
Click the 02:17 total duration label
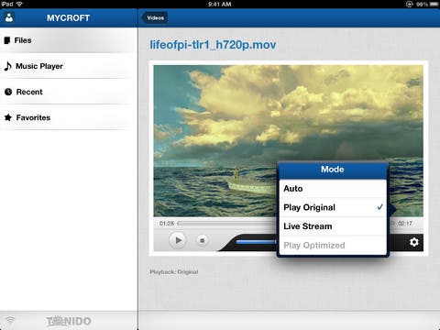(x=405, y=224)
